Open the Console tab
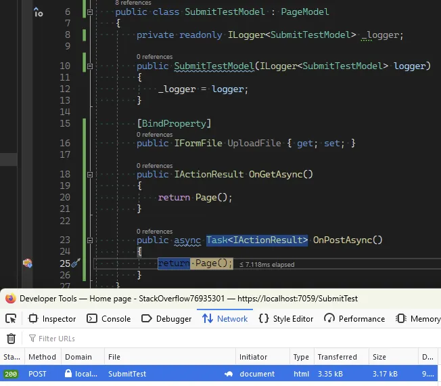The height and width of the screenshot is (386, 441). pos(109,319)
